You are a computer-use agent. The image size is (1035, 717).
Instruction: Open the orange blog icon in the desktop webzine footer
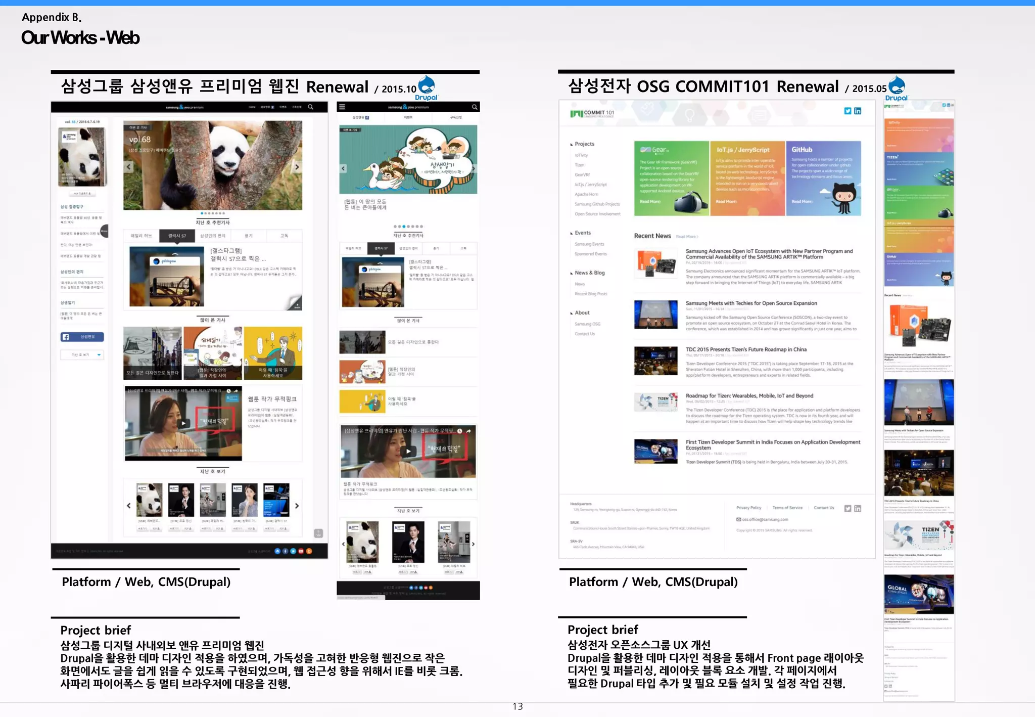tap(309, 551)
